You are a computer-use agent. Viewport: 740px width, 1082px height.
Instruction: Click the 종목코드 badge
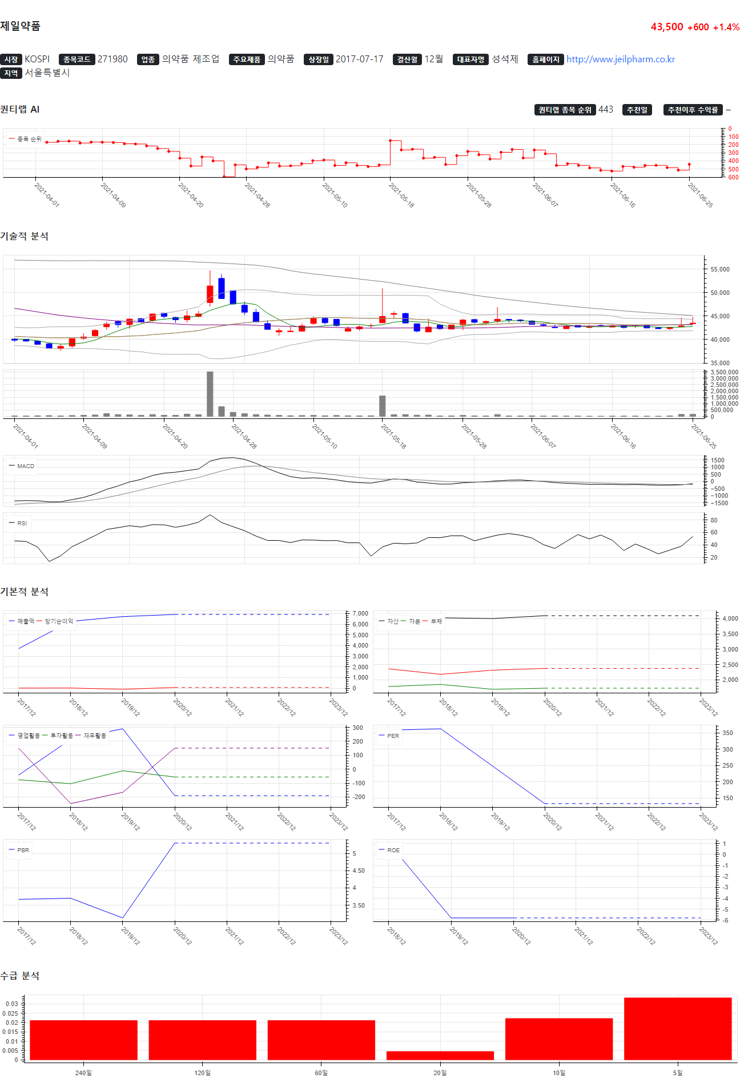pyautogui.click(x=77, y=59)
